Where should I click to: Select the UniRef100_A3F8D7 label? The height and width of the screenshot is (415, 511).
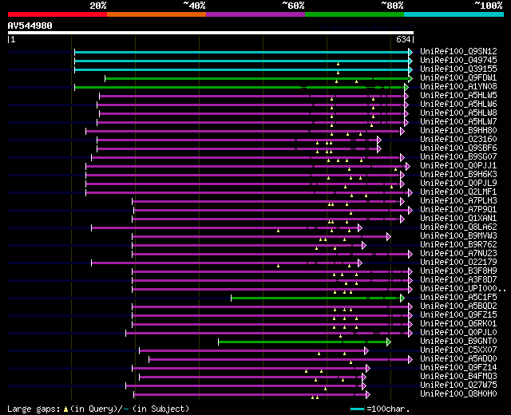click(458, 280)
